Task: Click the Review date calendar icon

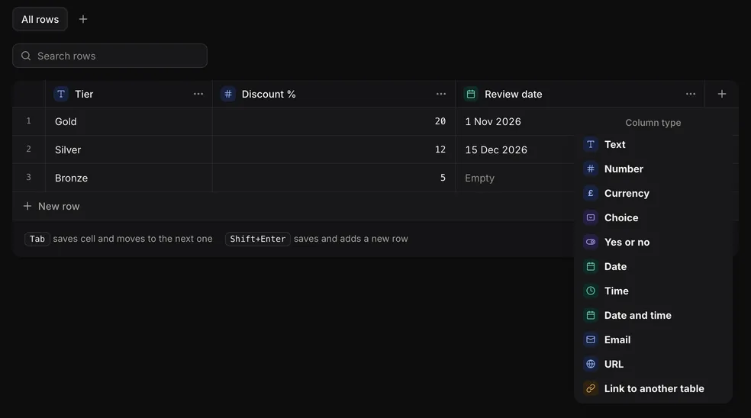Action: click(471, 94)
